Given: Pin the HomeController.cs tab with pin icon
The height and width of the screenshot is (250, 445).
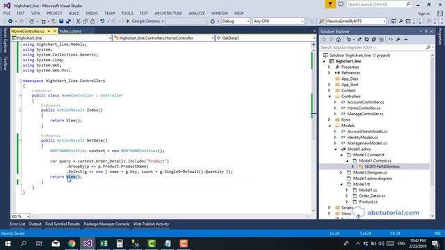Looking at the screenshot, I should pyautogui.click(x=49, y=31).
